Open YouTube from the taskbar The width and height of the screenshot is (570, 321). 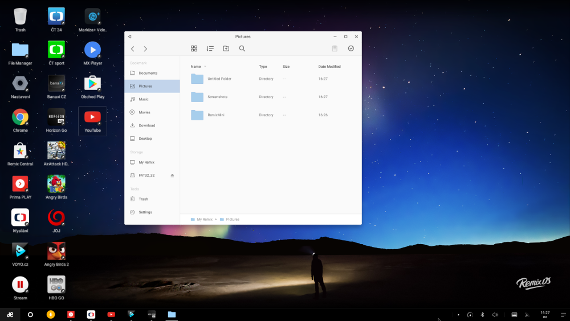(x=111, y=315)
